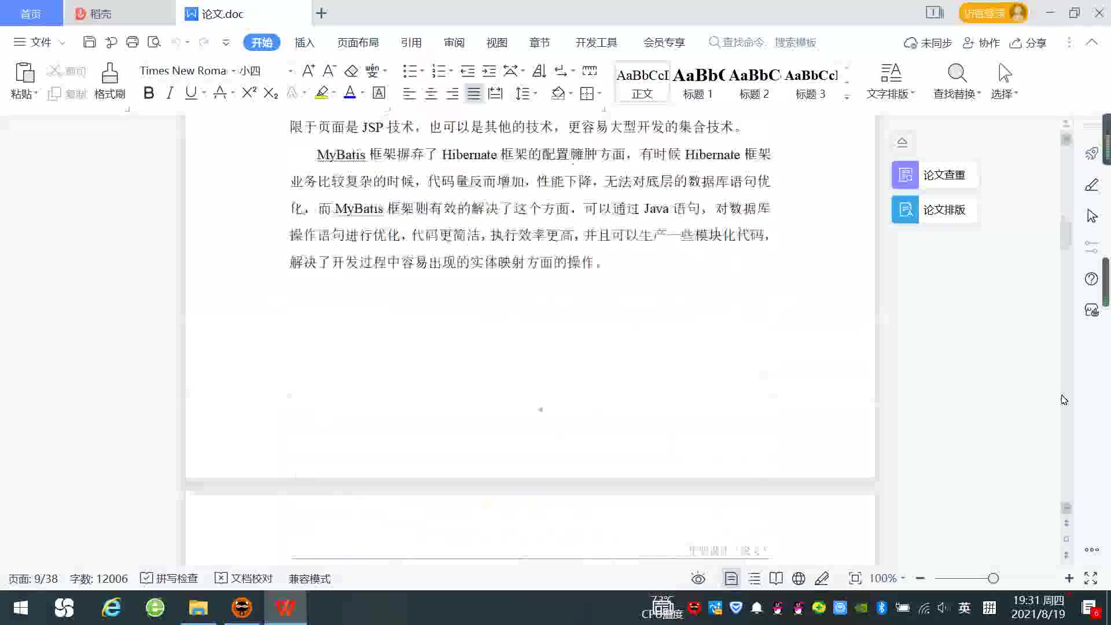Switch to outline view in status bar
Viewport: 1111px width, 625px height.
coord(754,579)
